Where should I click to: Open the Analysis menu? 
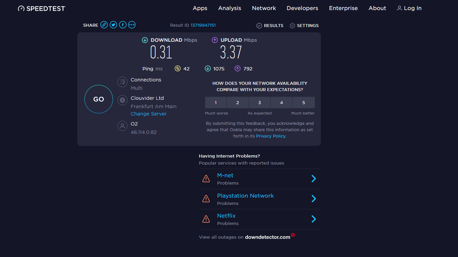(x=230, y=8)
